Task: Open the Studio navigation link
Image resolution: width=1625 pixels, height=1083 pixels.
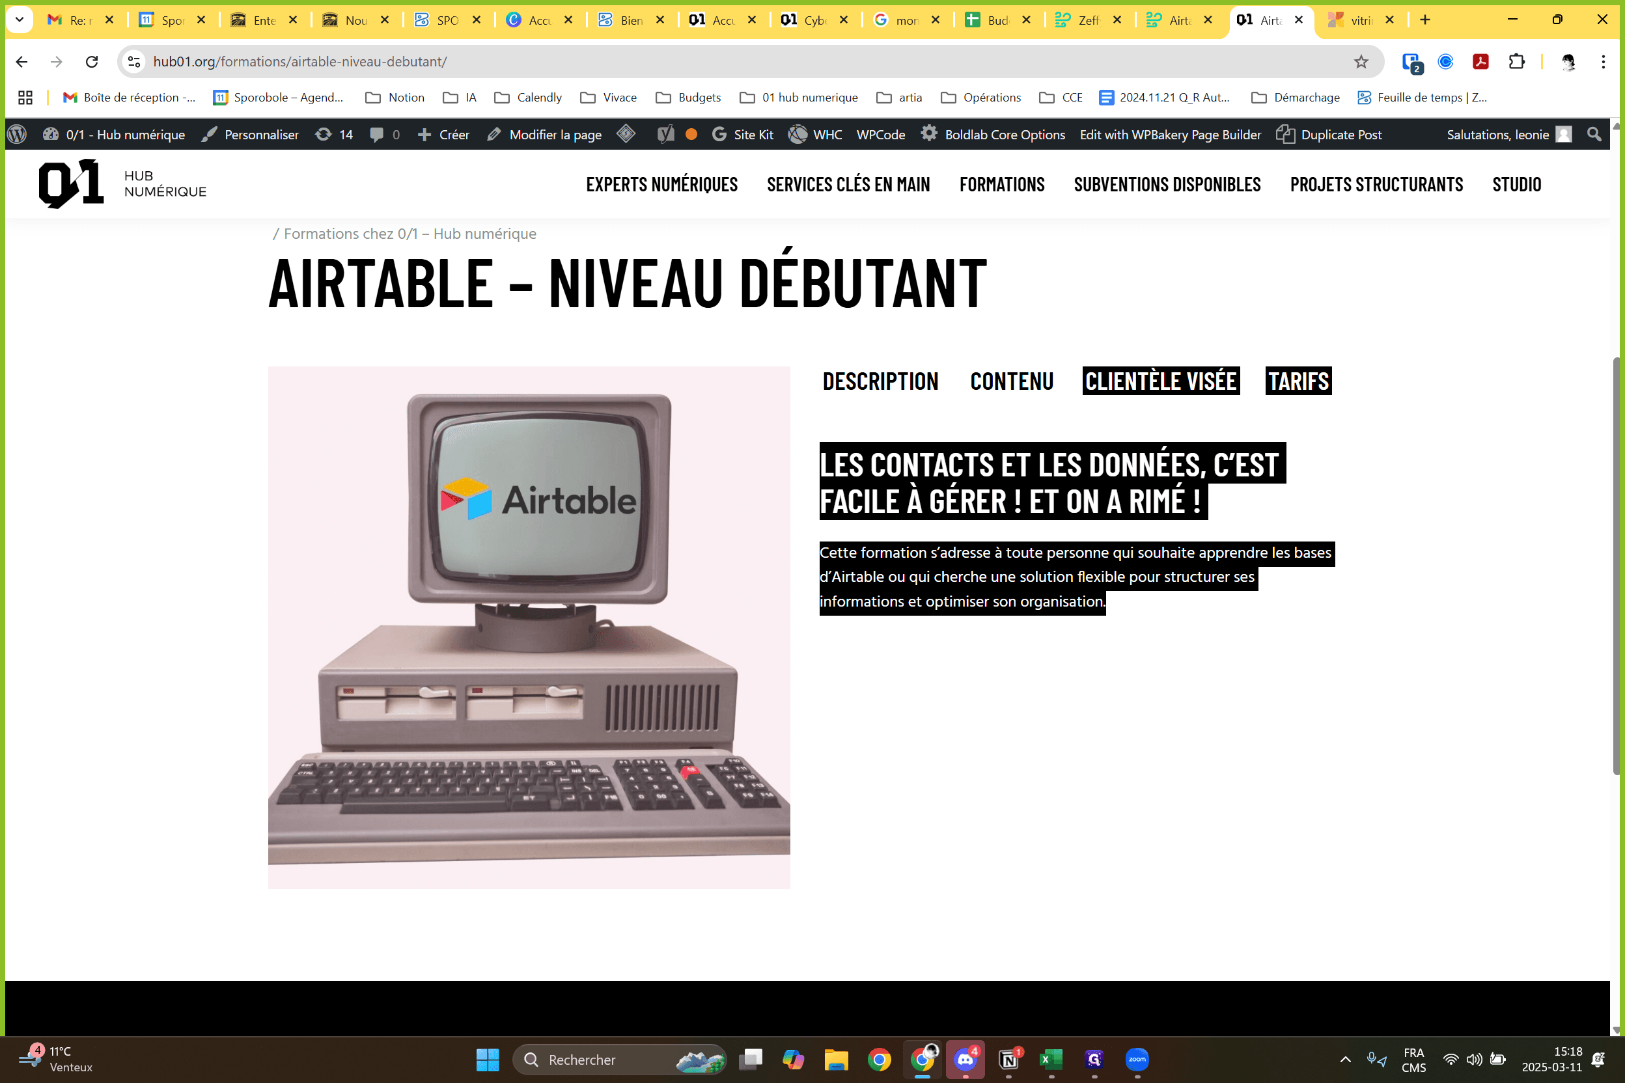Action: [x=1516, y=184]
